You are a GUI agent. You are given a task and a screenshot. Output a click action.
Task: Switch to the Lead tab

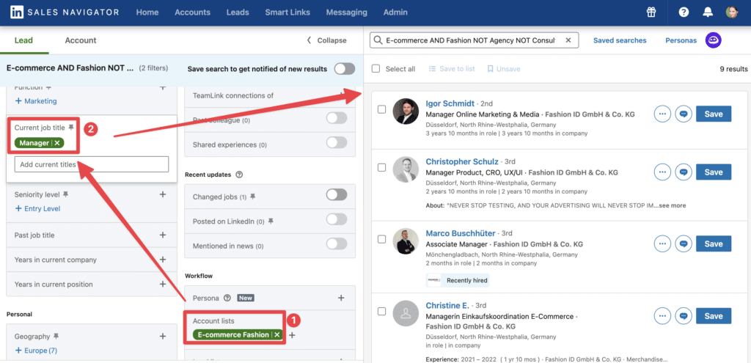point(24,40)
